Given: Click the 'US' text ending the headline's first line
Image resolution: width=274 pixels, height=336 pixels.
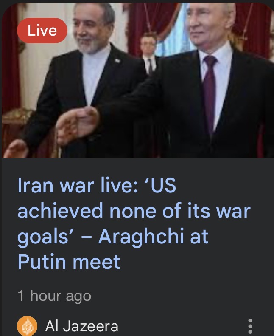Looking at the screenshot, I should coord(163,185).
